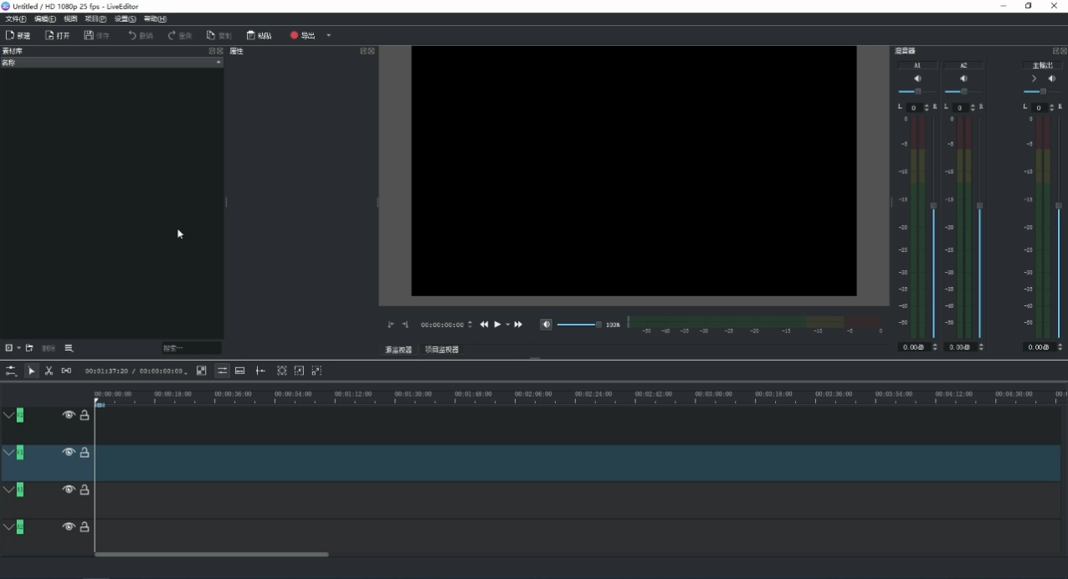Select the arrow selection tool in timeline toolbar
The image size is (1068, 579).
pyautogui.click(x=32, y=371)
